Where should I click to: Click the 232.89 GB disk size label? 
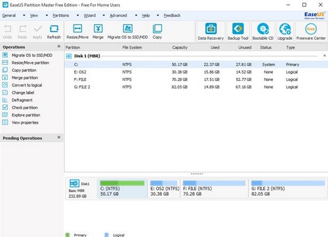(77, 196)
